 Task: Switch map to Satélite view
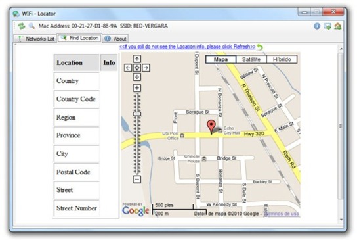[x=251, y=60]
